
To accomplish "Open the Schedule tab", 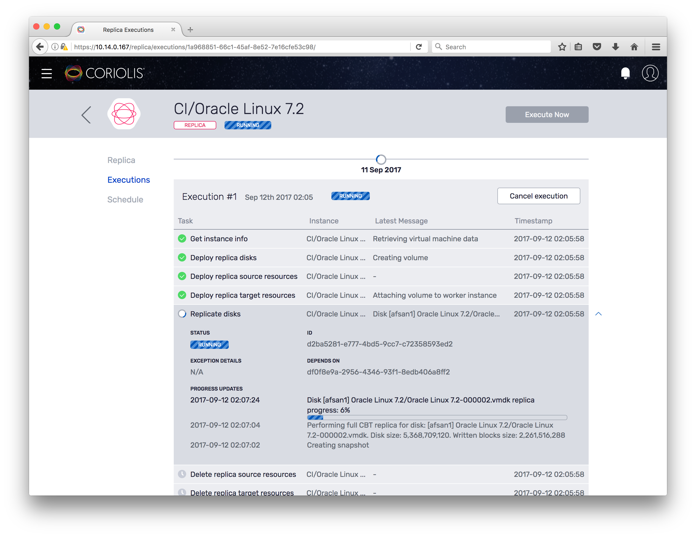I will (x=125, y=200).
